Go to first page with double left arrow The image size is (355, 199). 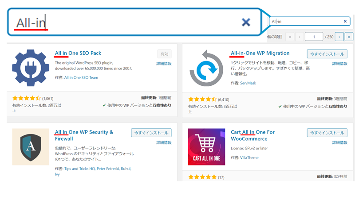tap(290, 37)
